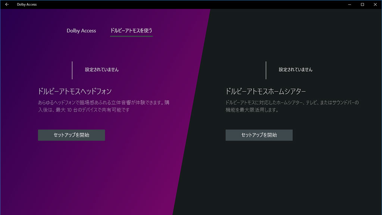
Task: Switch to the Dolby Access tab
Action: [x=81, y=31]
